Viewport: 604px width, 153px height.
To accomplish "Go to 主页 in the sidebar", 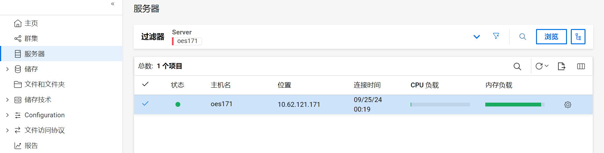I will point(31,23).
